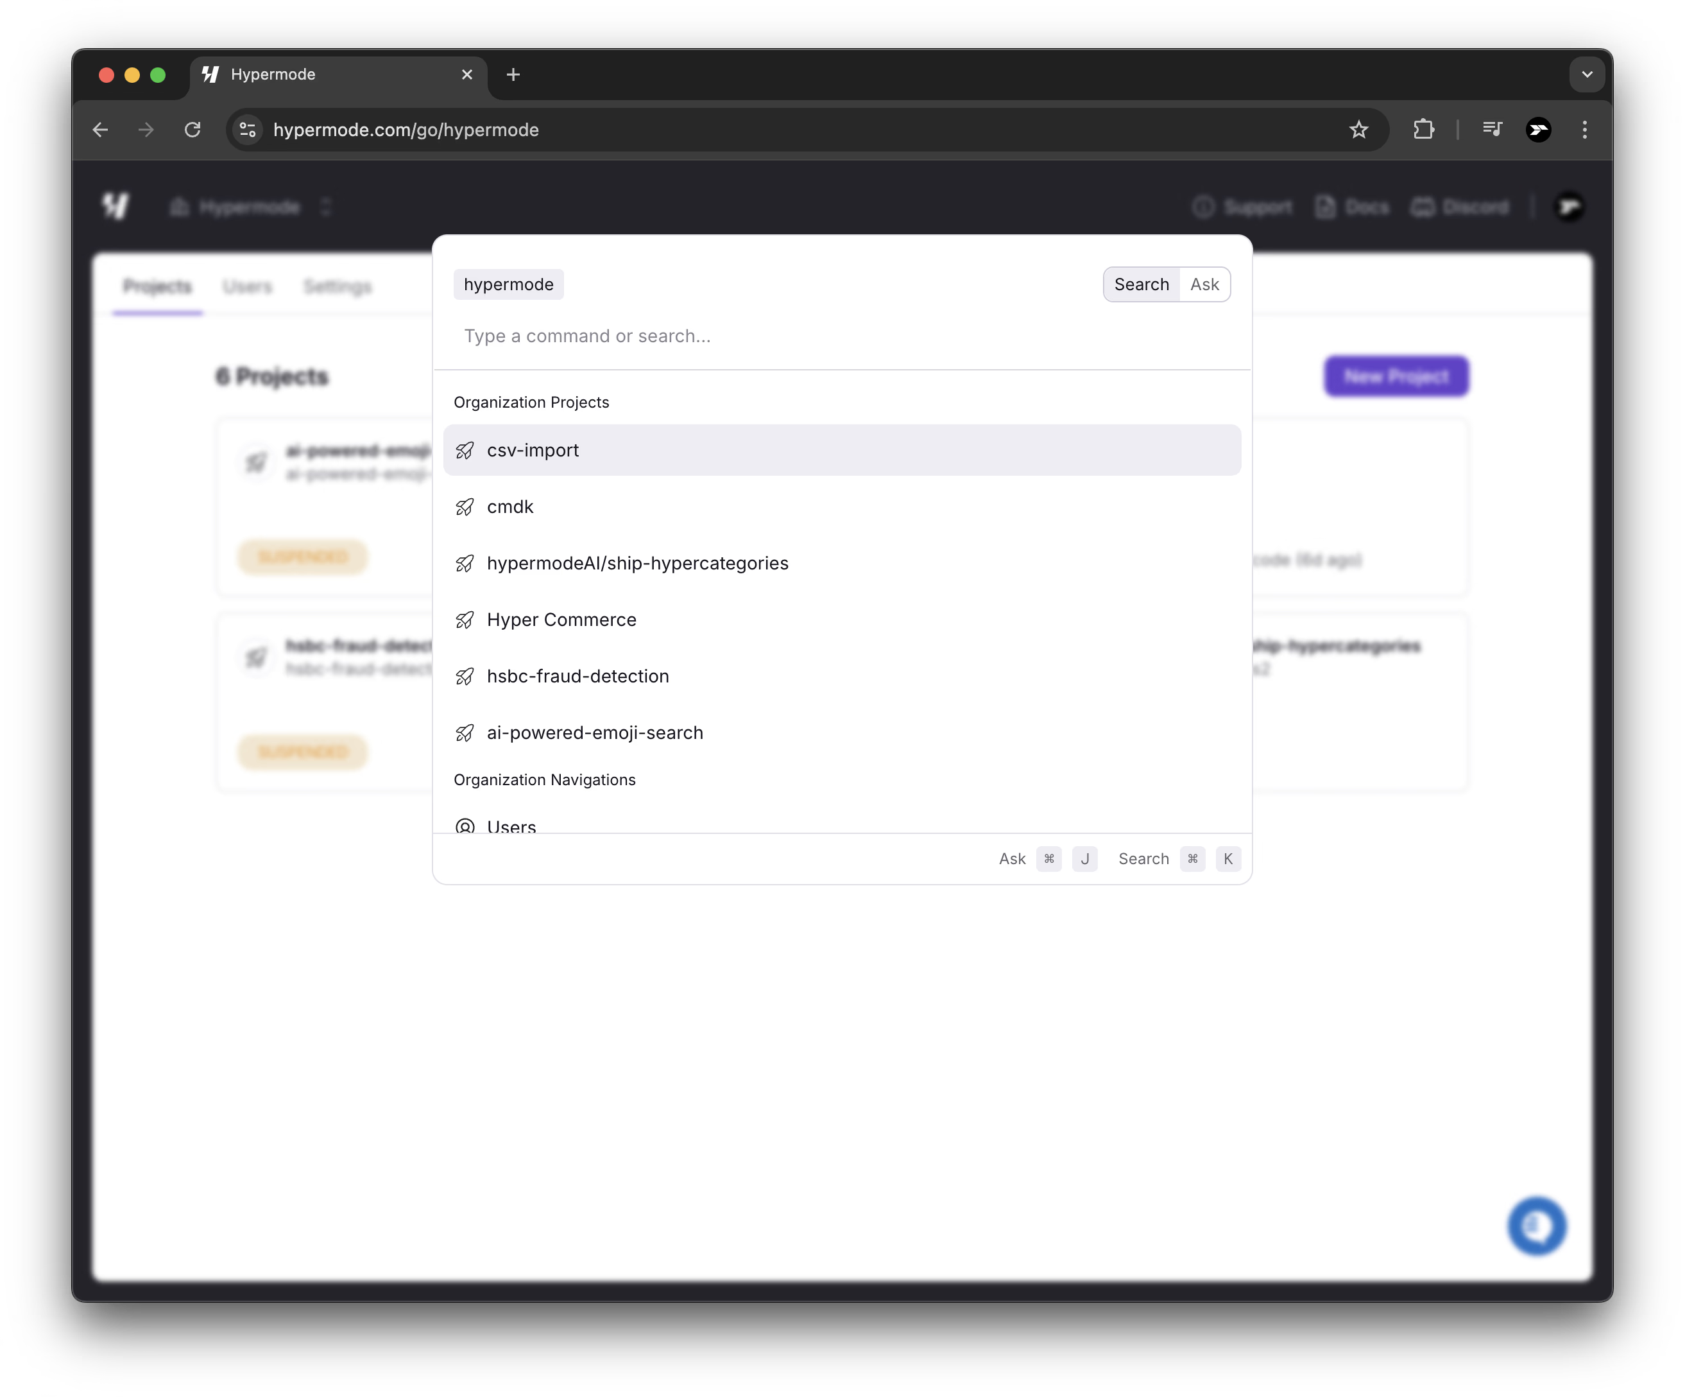Select hypermodeAI/ship-hypercategories project
The width and height of the screenshot is (1685, 1397).
842,563
